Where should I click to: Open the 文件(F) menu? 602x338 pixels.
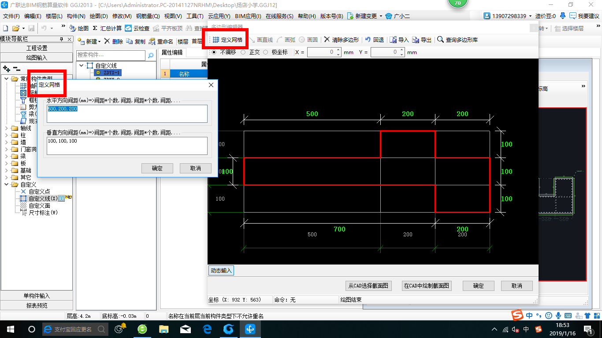[x=11, y=16]
